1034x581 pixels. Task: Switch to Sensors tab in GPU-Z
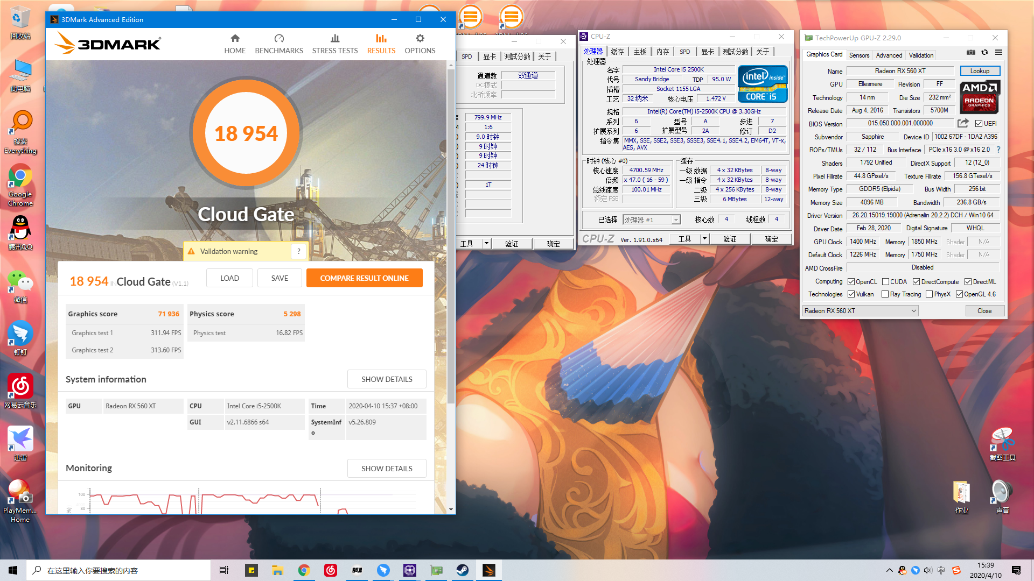coord(859,55)
